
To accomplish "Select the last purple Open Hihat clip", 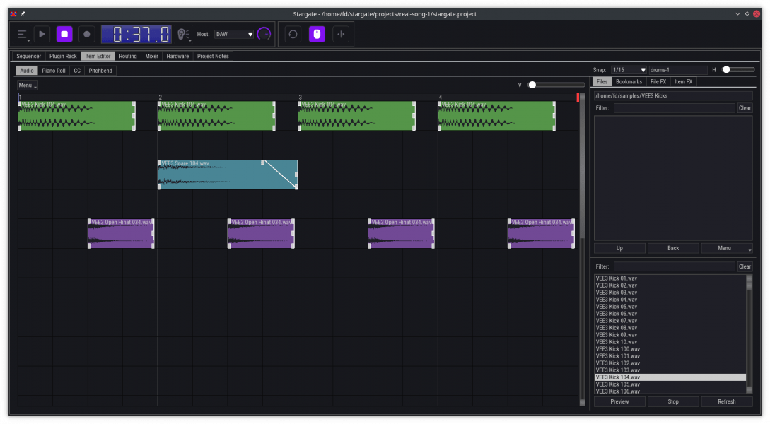I will click(541, 234).
